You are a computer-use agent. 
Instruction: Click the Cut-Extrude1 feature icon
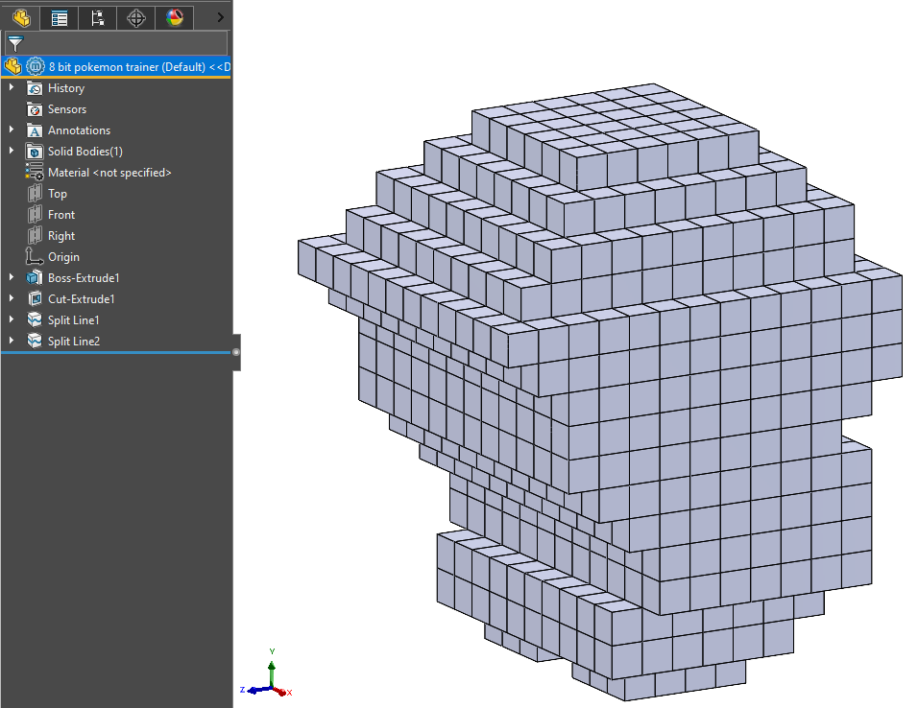click(x=35, y=298)
